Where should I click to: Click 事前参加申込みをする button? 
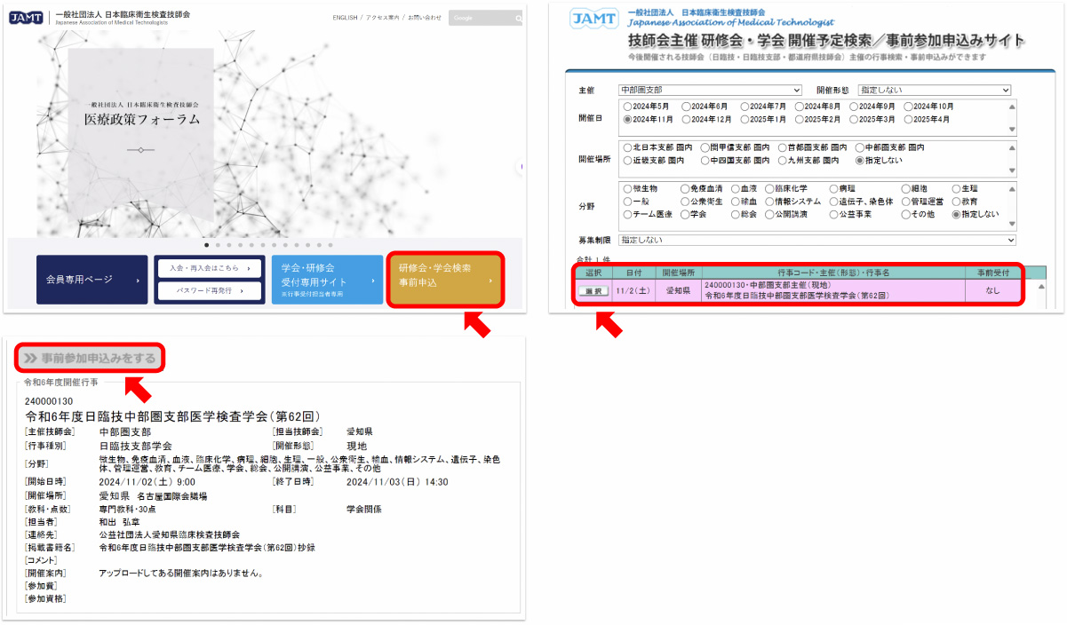coord(92,359)
